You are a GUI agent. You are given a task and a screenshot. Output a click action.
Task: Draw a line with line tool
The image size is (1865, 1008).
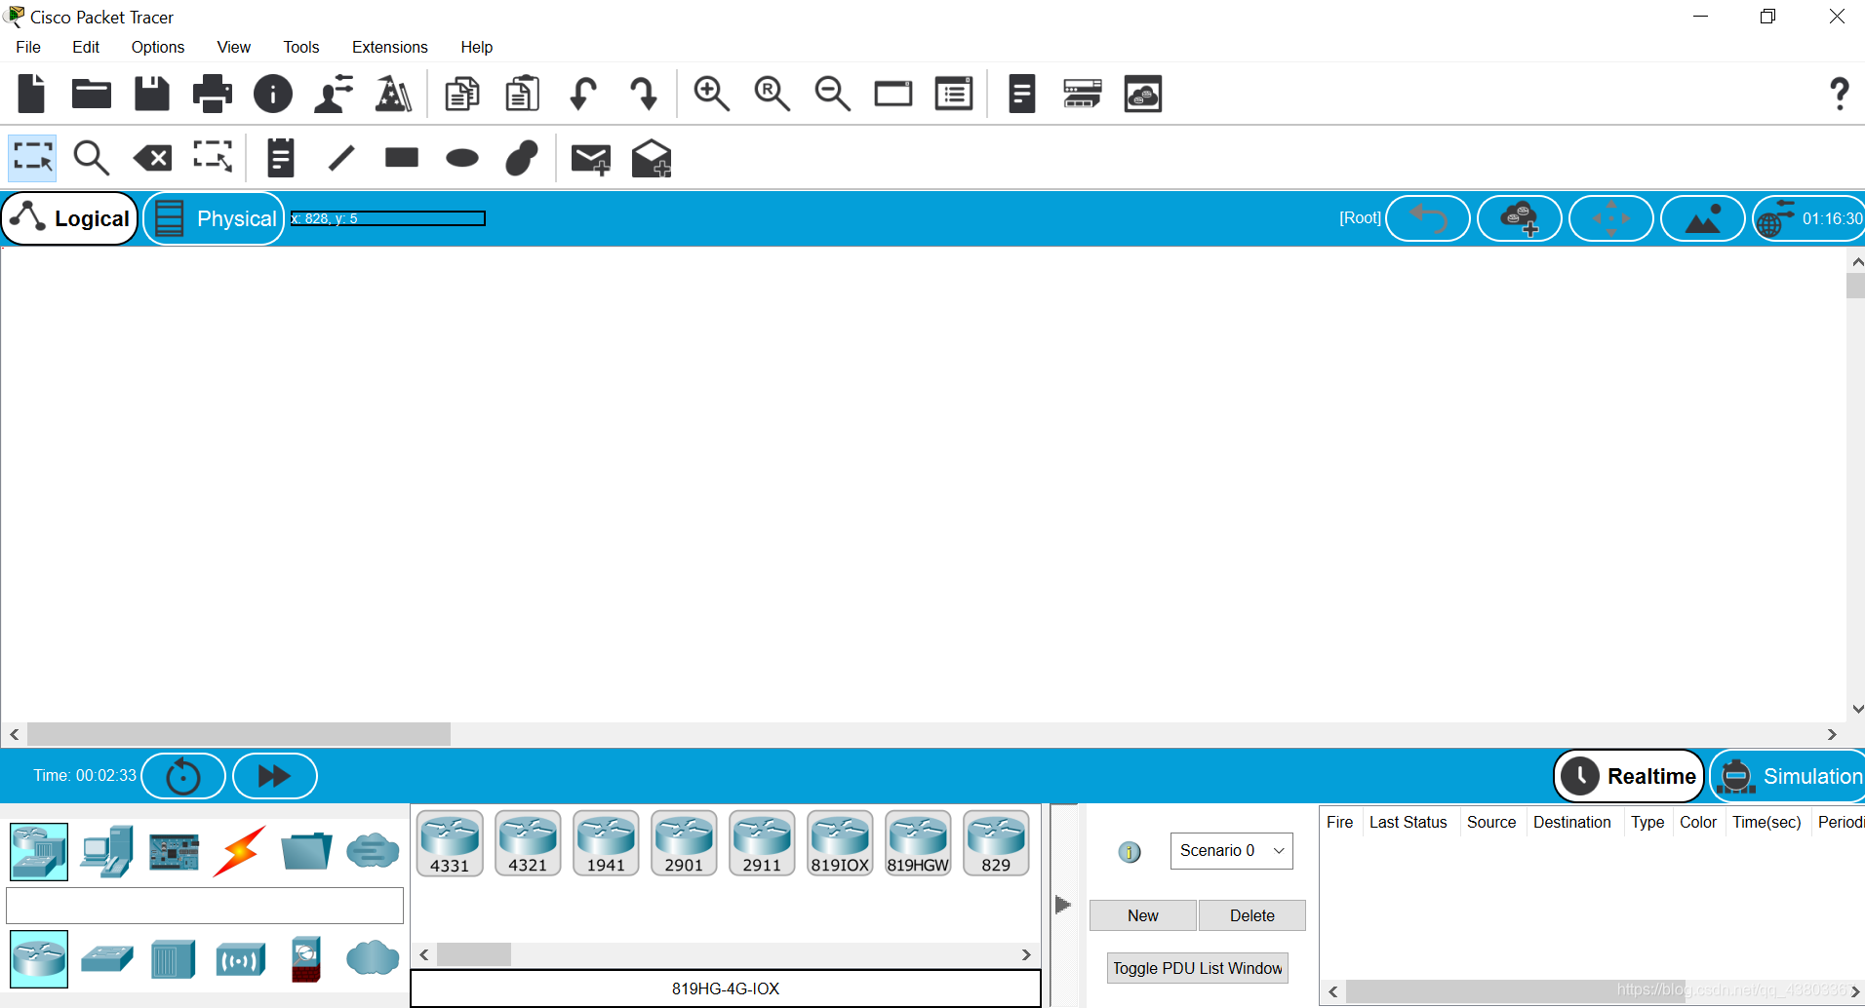[341, 158]
